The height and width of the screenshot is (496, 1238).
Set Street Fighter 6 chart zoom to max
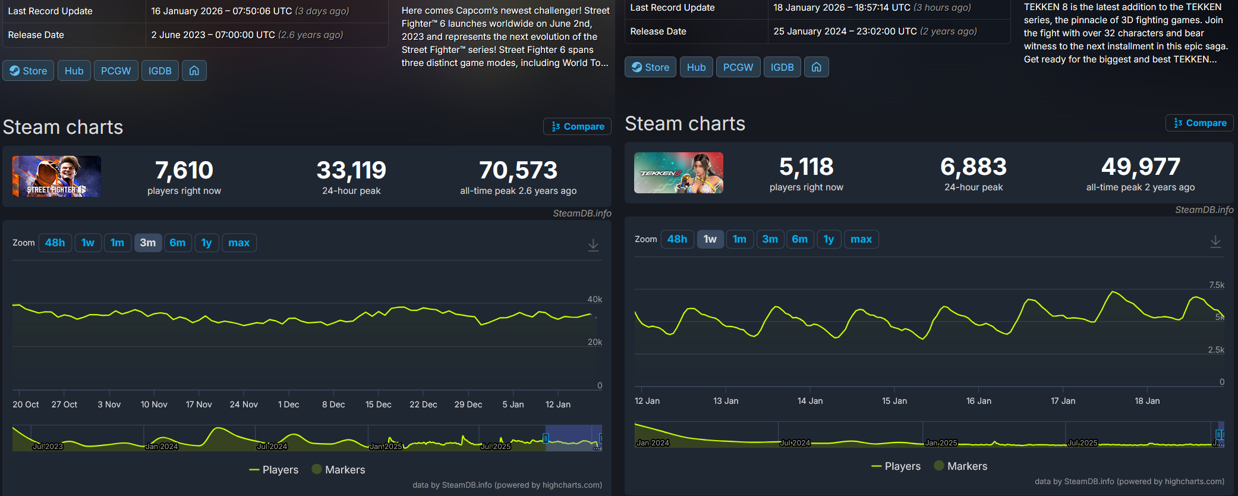click(239, 243)
